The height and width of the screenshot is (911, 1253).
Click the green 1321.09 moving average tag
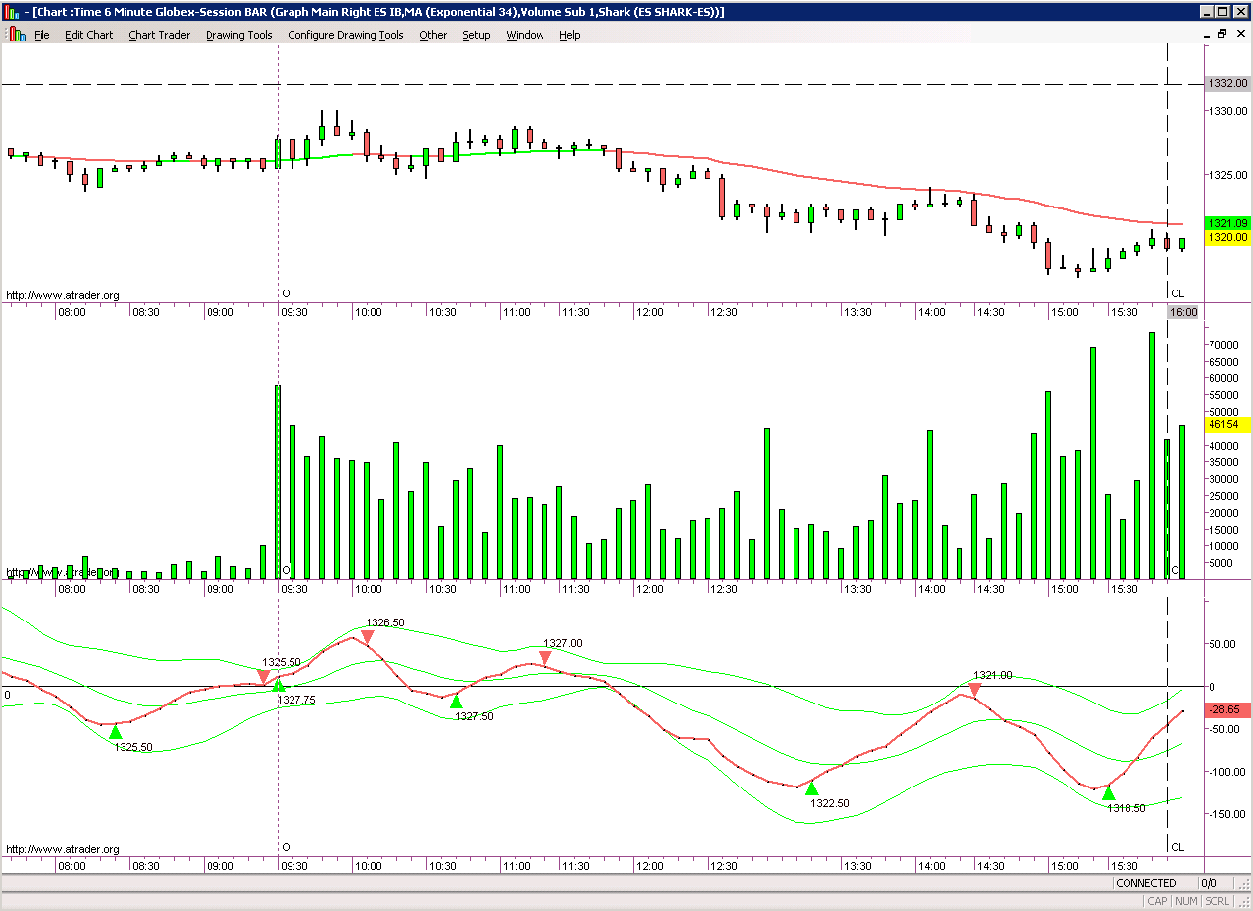pyautogui.click(x=1228, y=224)
